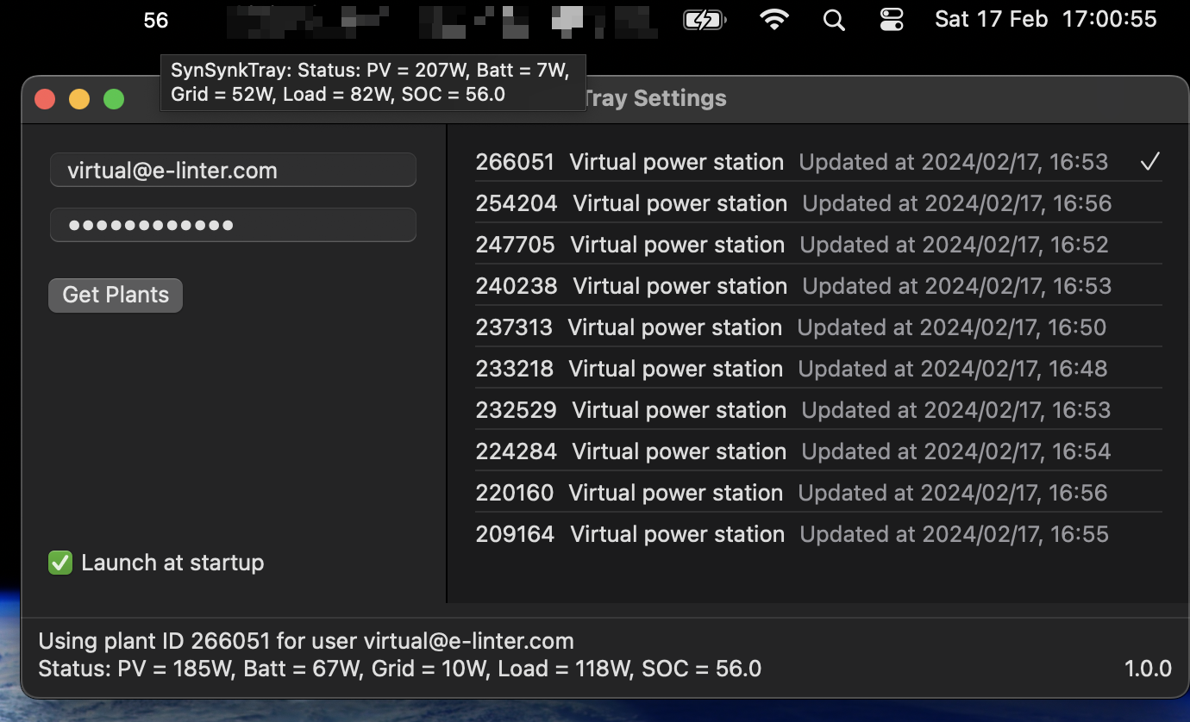This screenshot has width=1190, height=722.
Task: Select plant row 254204
Action: [818, 203]
